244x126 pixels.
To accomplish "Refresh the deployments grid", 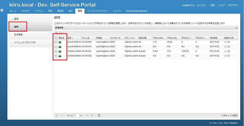I will (x=99, y=115).
